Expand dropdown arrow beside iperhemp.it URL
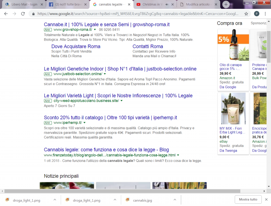The height and width of the screenshot is (206, 271). coord(84,123)
